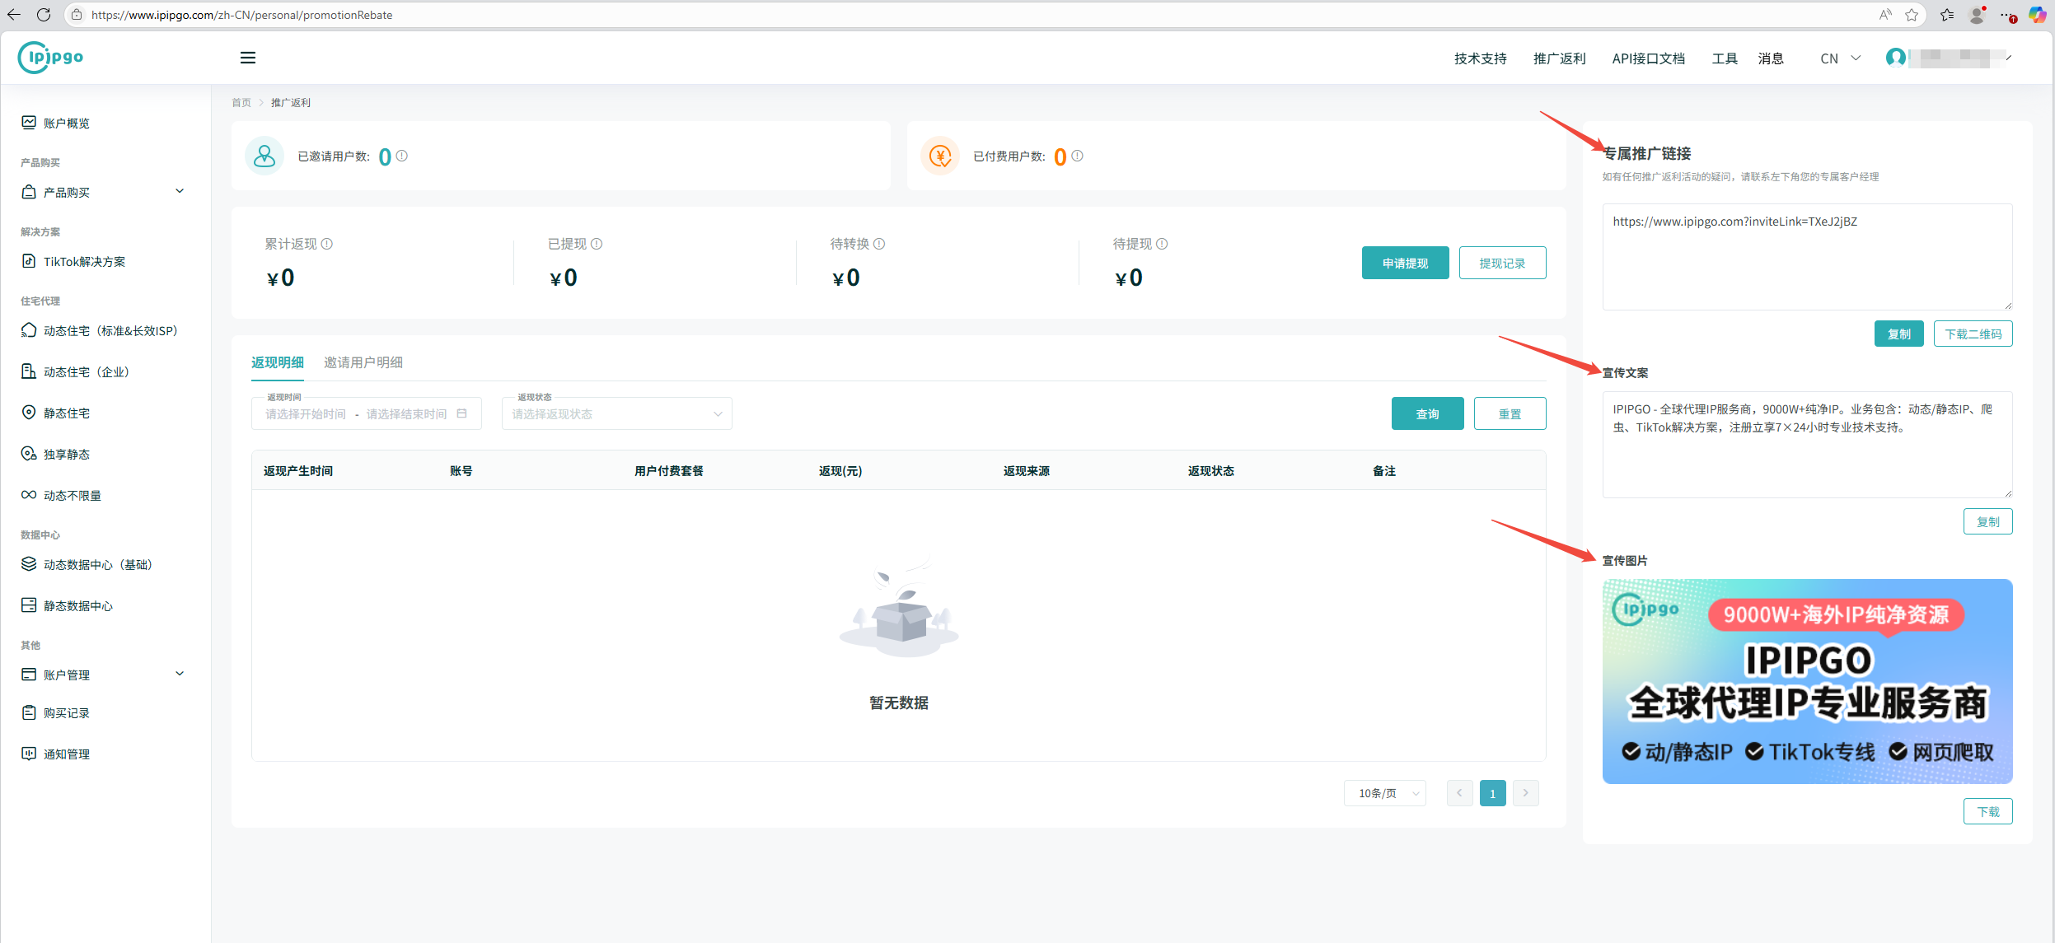Open 返现状态 select dropdown
This screenshot has height=943, width=2055.
(x=616, y=413)
